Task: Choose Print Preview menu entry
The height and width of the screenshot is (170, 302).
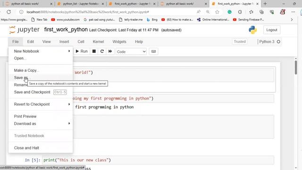Action: 41,117
